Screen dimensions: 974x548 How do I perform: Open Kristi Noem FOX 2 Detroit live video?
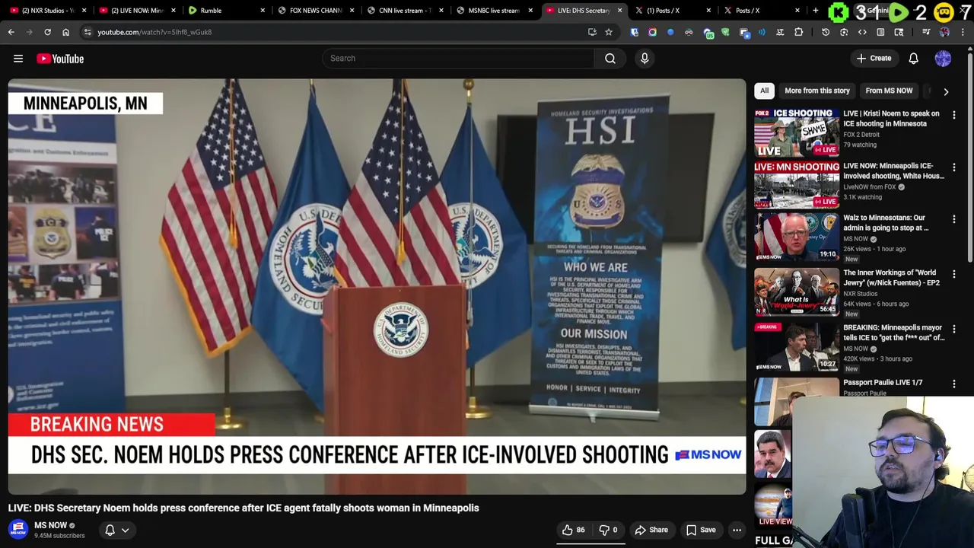coord(797,132)
